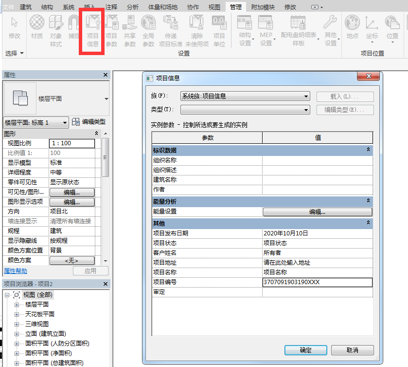Click 编辑... for 可见性/图形

(72, 193)
